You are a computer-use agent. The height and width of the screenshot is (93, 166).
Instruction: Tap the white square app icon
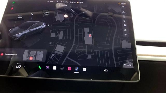point(55,68)
